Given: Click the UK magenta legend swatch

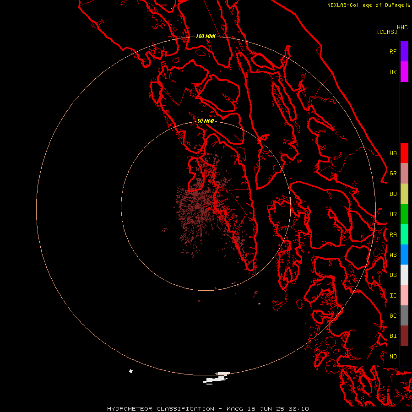Looking at the screenshot, I should coord(404,72).
